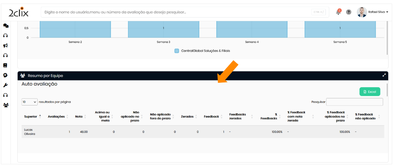Sort table by Superior column
395x168 pixels.
click(31, 117)
